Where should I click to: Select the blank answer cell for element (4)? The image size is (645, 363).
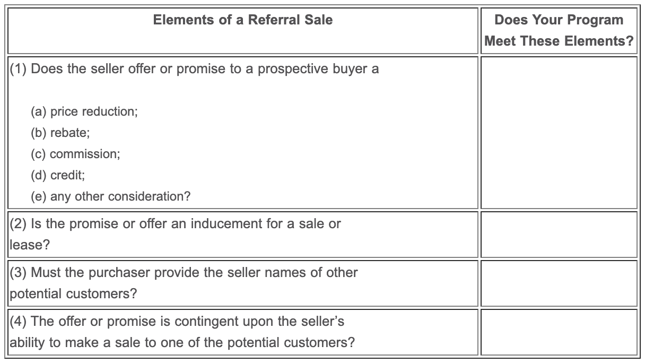click(x=559, y=332)
